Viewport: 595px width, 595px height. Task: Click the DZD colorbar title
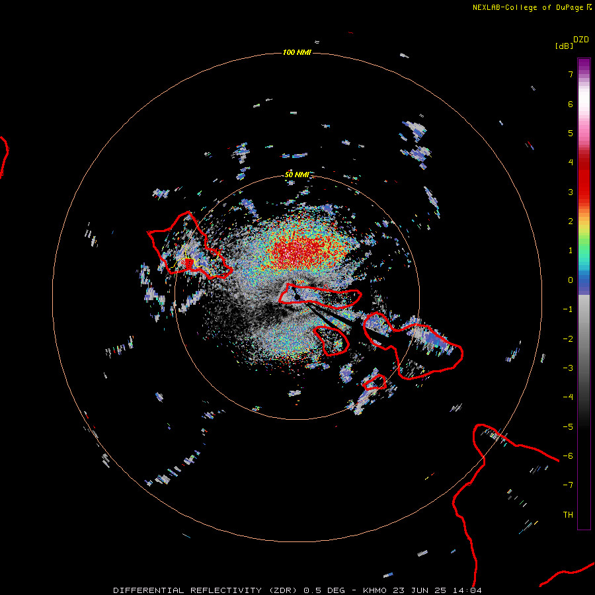tap(581, 40)
